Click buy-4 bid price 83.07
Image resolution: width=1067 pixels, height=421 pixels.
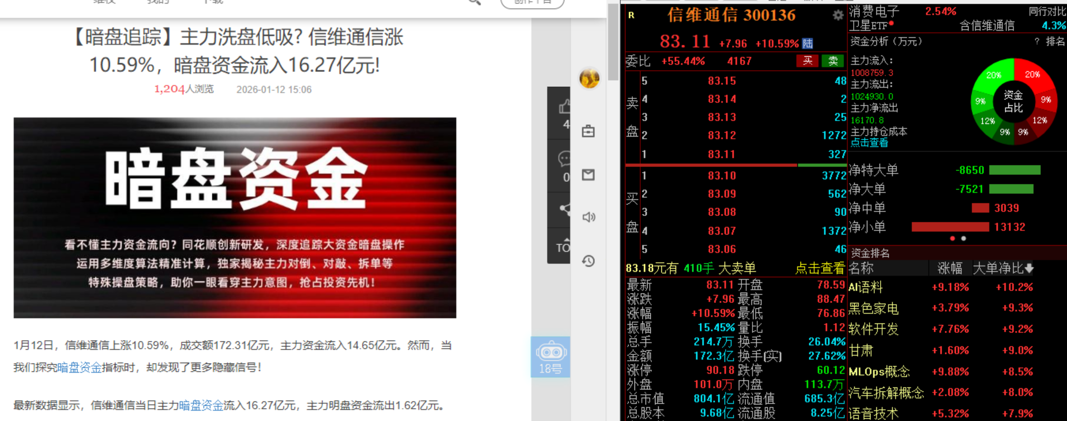[x=721, y=231]
